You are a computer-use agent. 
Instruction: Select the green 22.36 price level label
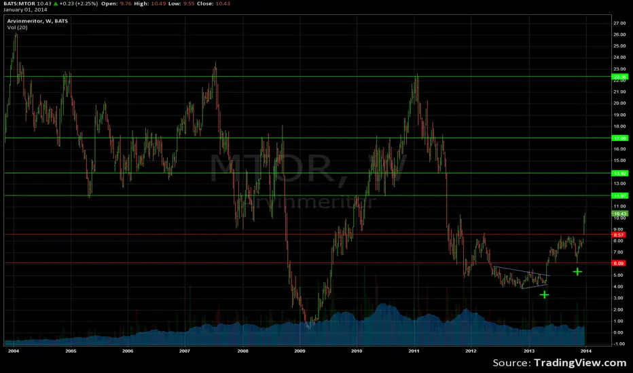coord(619,77)
